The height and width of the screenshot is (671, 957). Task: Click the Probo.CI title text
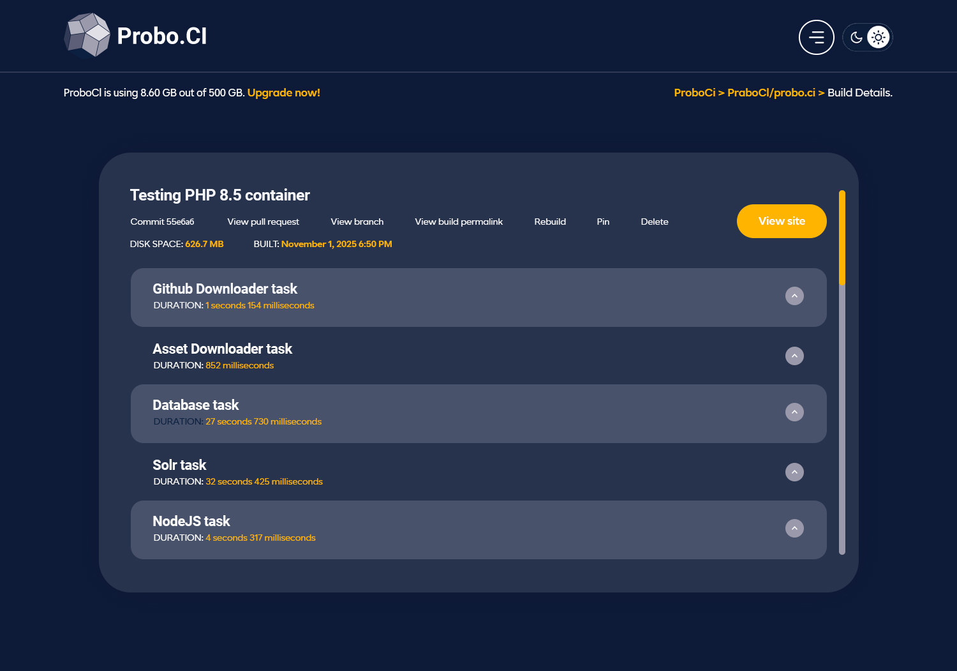[x=162, y=36]
